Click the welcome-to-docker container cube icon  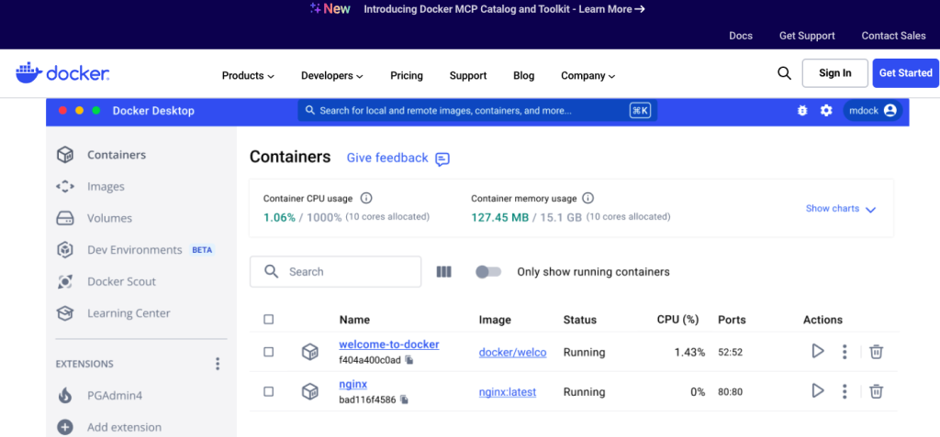(x=310, y=352)
